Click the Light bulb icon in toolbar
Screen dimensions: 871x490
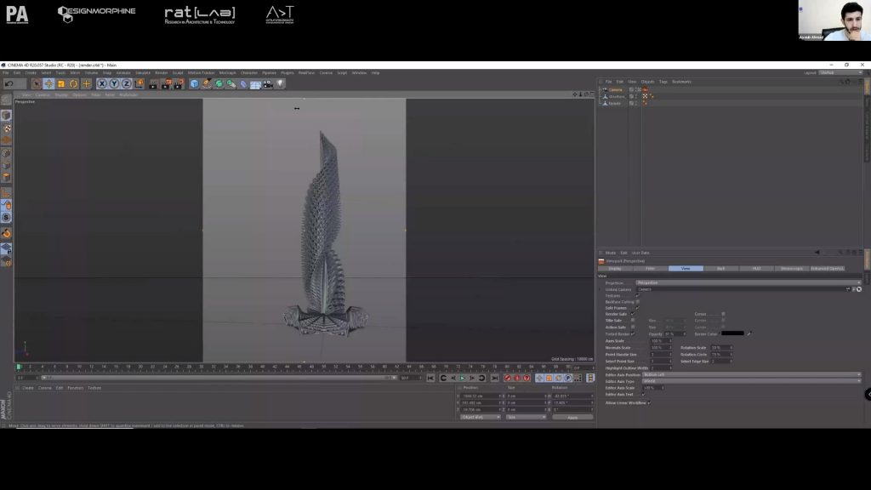280,83
